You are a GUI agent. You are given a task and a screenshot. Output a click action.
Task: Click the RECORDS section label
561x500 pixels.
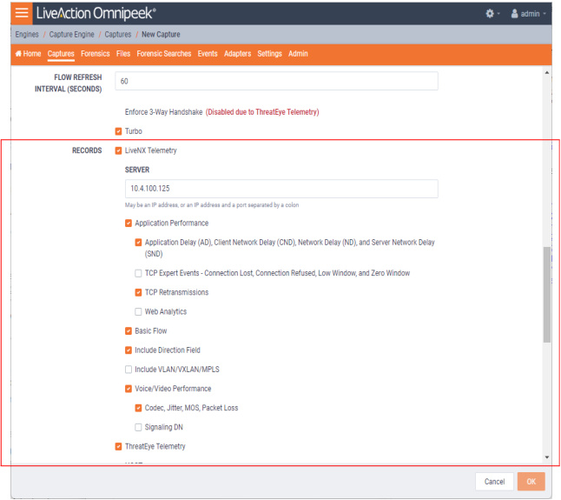[x=87, y=150]
